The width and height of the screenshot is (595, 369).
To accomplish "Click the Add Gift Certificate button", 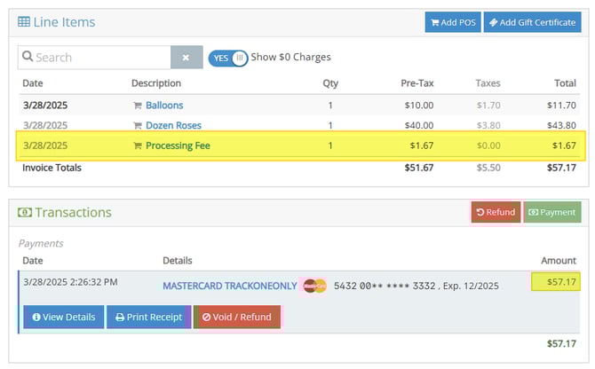I will 532,22.
